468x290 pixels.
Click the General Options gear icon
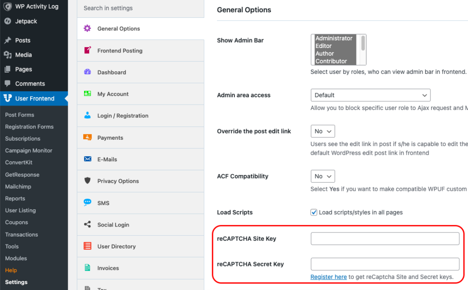click(87, 28)
